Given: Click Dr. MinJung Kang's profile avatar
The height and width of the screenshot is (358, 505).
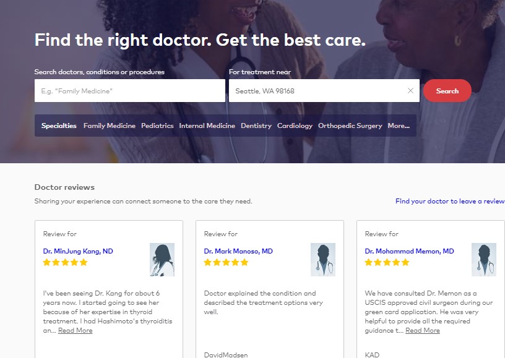Looking at the screenshot, I should (x=162, y=260).
